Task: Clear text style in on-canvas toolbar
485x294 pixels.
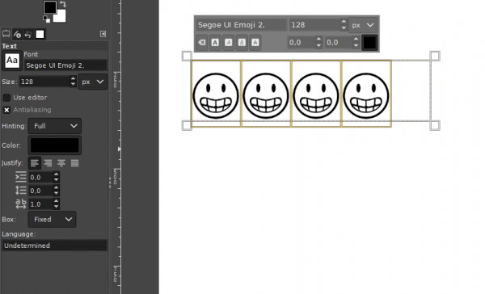Action: (x=201, y=42)
